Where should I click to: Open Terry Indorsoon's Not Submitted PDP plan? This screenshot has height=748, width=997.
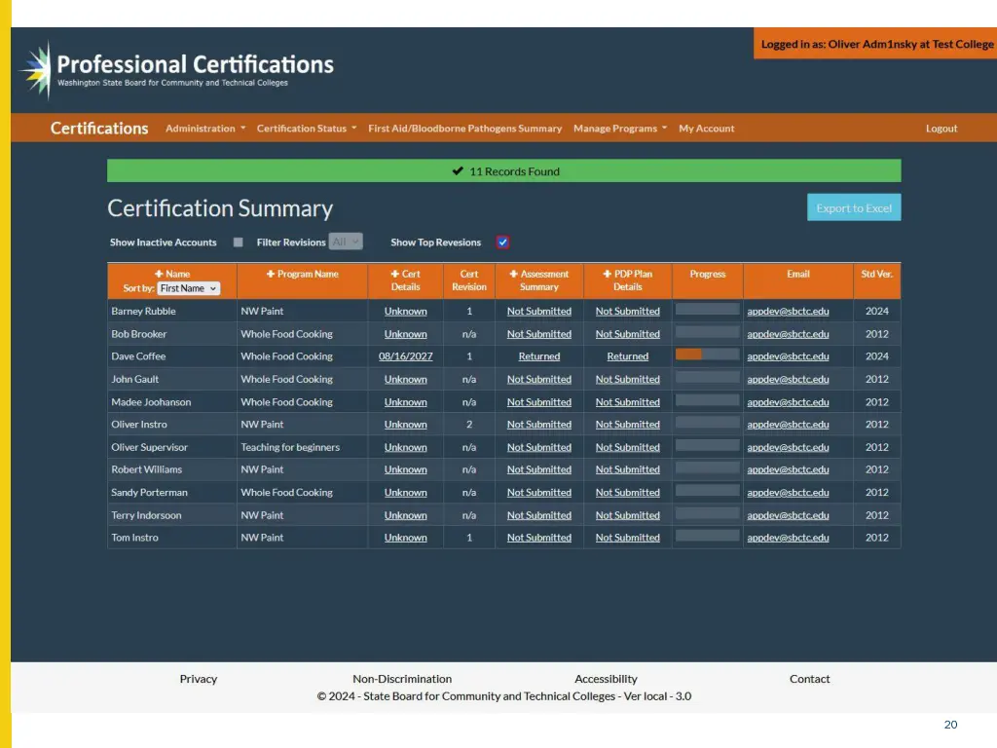pos(628,515)
